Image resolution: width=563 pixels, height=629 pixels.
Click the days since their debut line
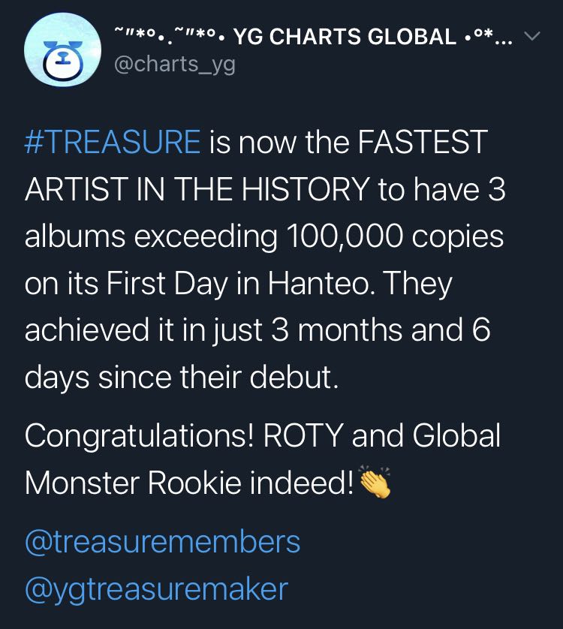pos(182,378)
